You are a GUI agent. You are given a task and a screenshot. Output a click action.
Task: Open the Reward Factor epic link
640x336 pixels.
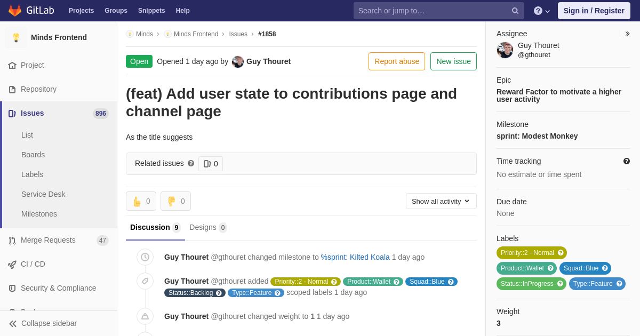pos(559,95)
